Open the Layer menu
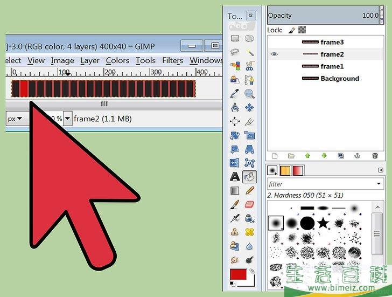The width and height of the screenshot is (392, 297). point(90,60)
